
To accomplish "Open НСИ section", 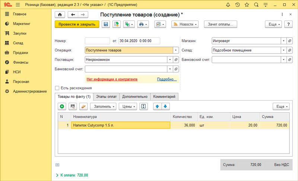I will (17, 72).
